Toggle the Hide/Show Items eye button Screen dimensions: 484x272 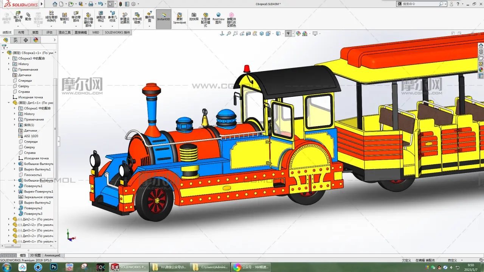tap(288, 34)
